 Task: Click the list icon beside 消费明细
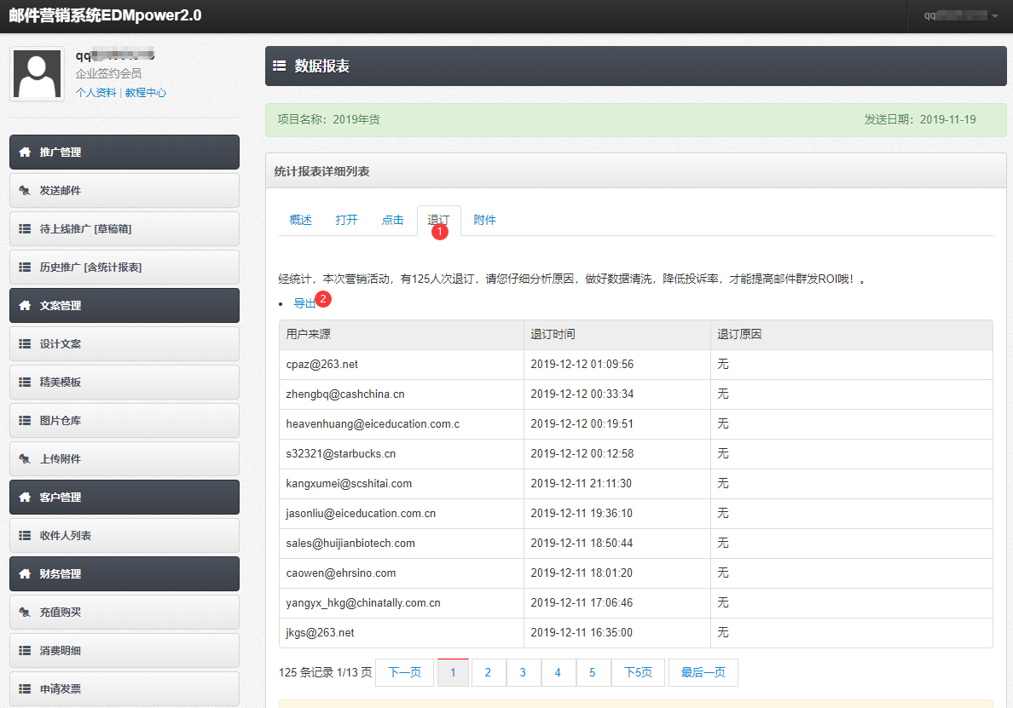[x=25, y=651]
